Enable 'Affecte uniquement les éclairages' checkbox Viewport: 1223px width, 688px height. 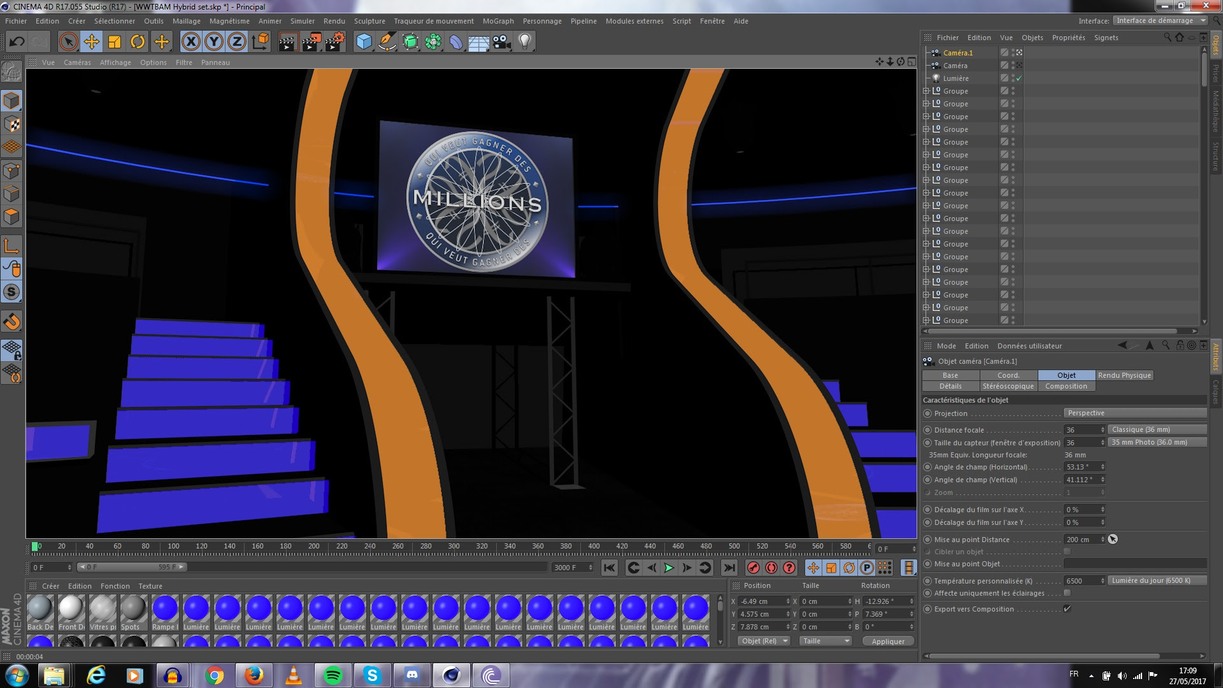[x=1067, y=593]
